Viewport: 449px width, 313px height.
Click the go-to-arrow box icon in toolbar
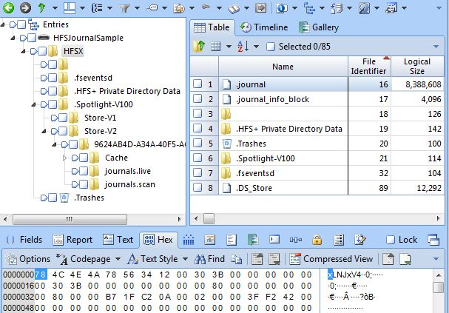pos(260,7)
